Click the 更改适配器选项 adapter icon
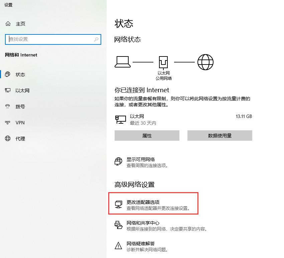This screenshot has height=258, width=284. [x=119, y=205]
